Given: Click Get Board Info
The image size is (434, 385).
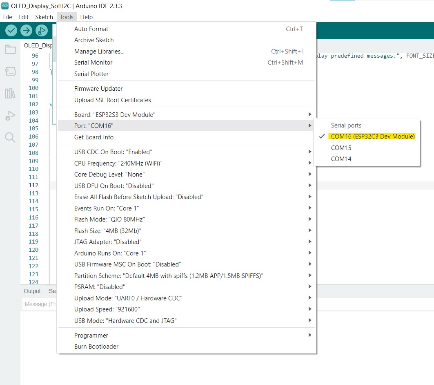Looking at the screenshot, I should (x=187, y=137).
